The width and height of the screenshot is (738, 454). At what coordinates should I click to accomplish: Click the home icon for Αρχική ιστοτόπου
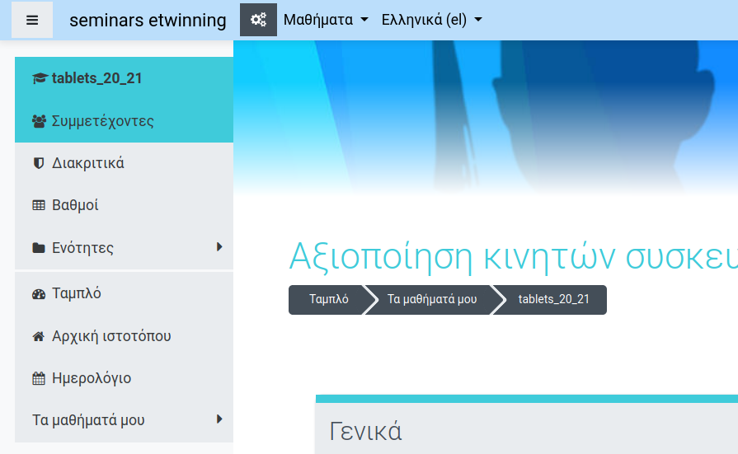pos(39,336)
